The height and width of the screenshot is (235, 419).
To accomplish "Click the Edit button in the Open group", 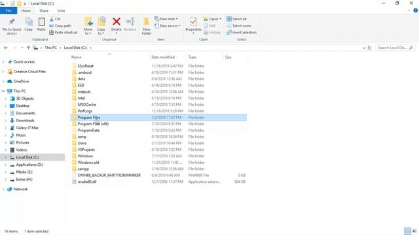I will tap(209, 26).
